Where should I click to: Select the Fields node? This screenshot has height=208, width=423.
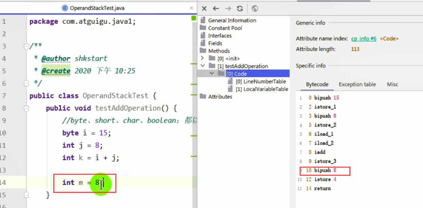(x=215, y=43)
